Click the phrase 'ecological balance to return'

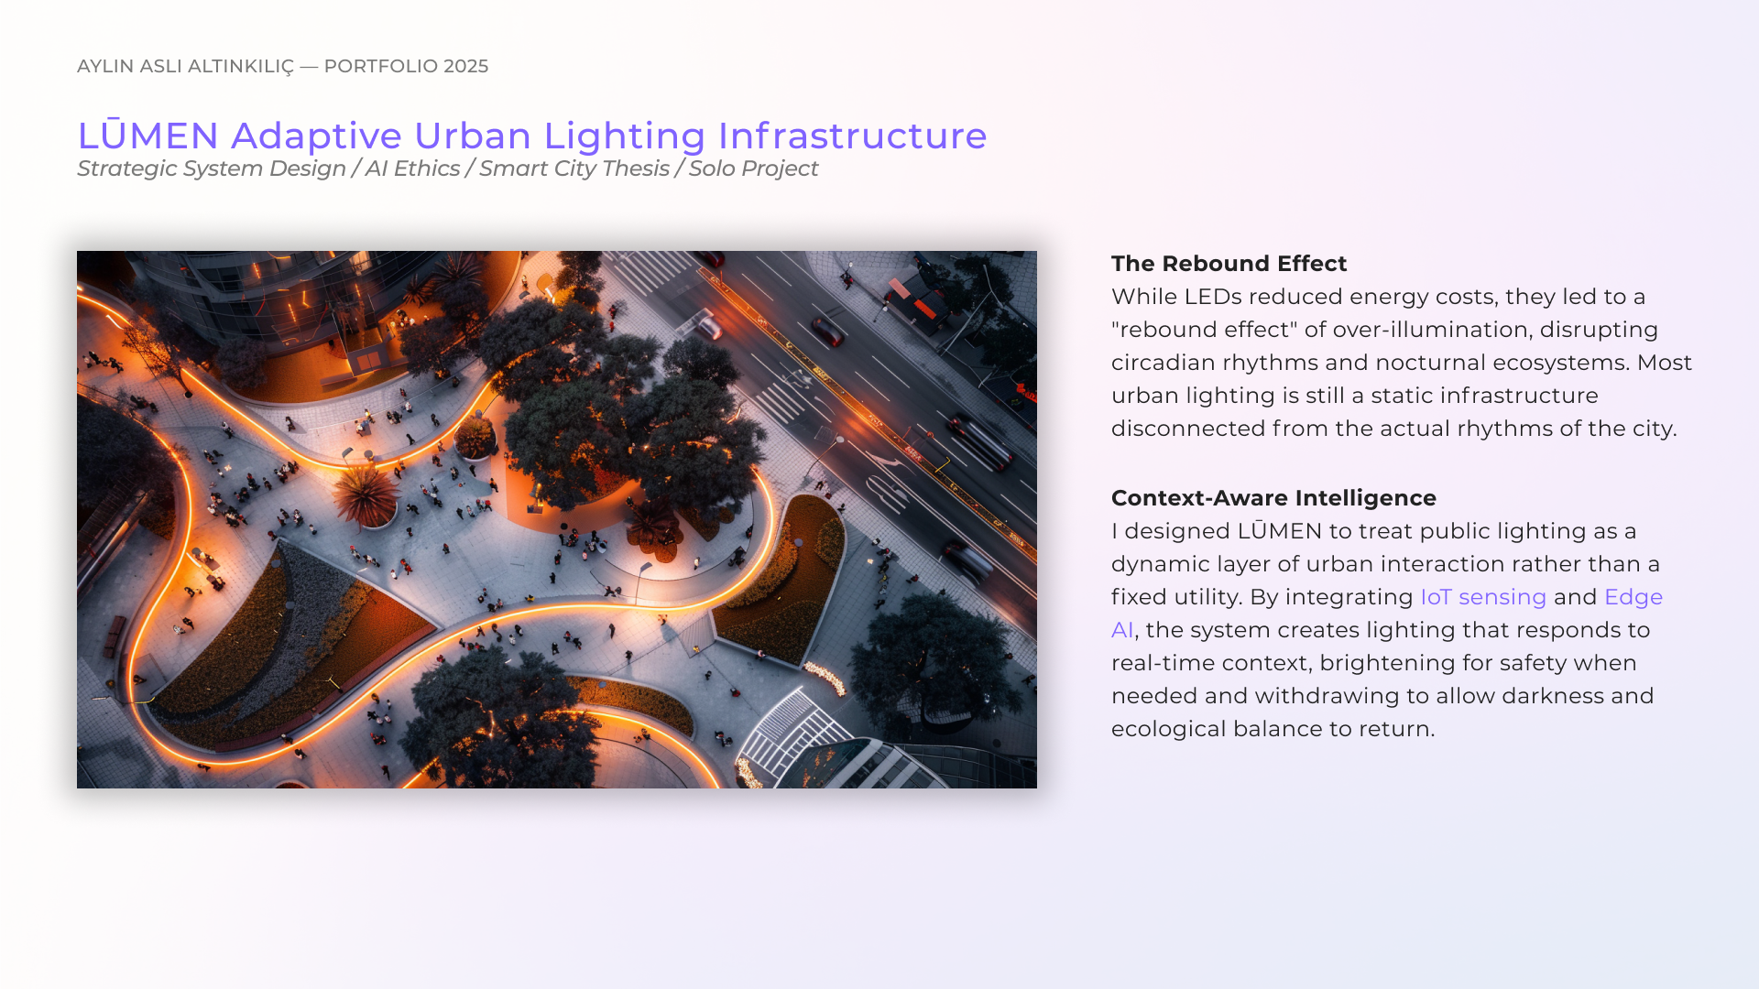coord(1272,729)
